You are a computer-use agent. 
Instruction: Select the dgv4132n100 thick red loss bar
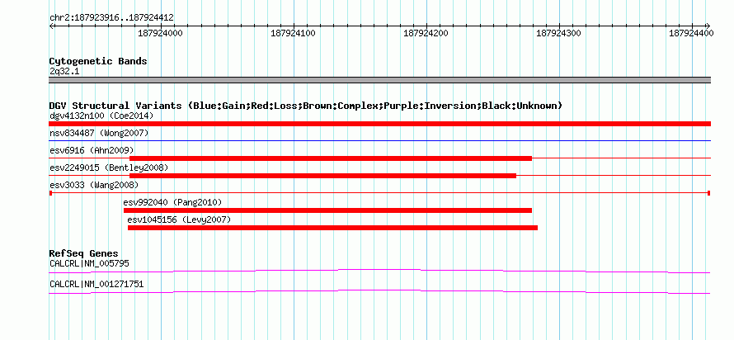[379, 124]
